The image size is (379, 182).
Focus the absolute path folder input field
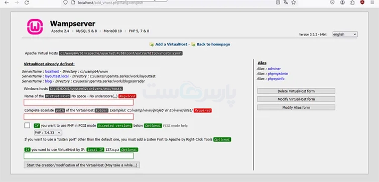click(x=78, y=117)
